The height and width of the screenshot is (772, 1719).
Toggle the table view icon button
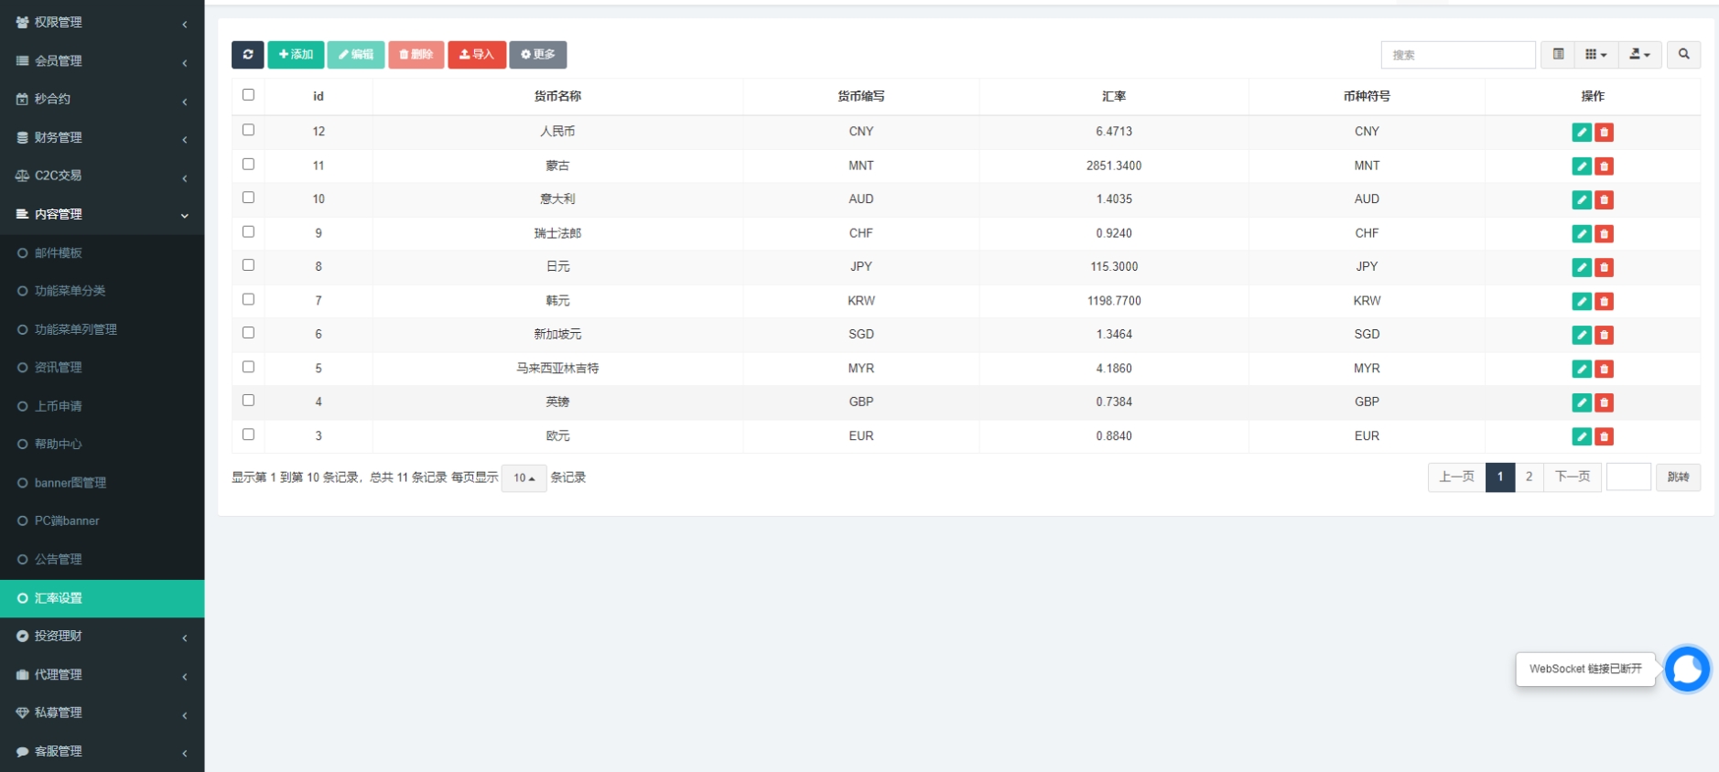point(1558,55)
